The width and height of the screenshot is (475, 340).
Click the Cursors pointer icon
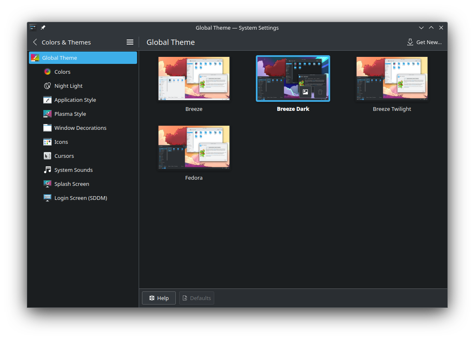[47, 156]
